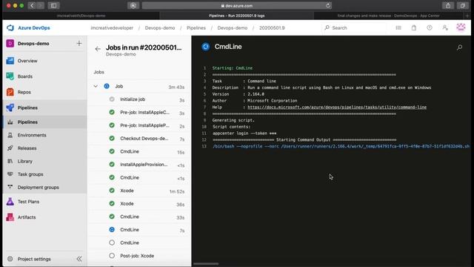
Task: Click the dev.azure.com address bar
Action: 237,5
